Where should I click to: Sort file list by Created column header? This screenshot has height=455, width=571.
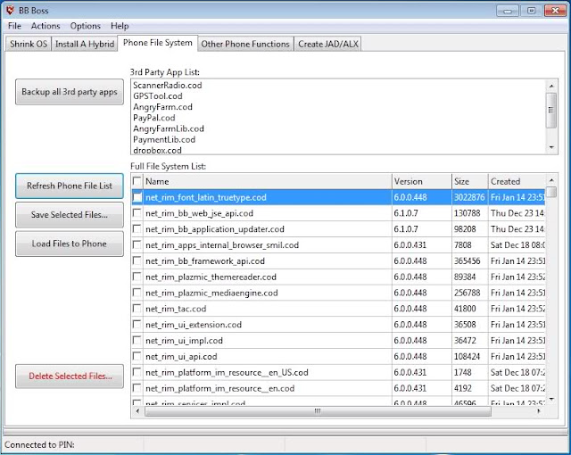coord(517,181)
